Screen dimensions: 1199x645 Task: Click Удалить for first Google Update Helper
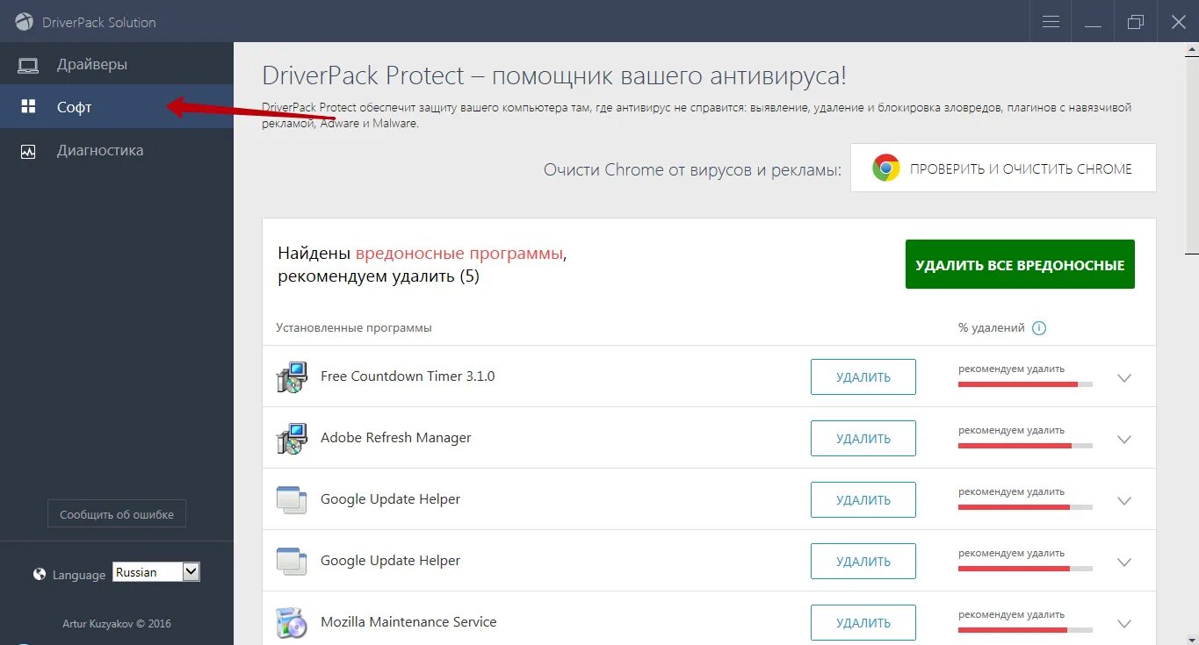point(863,499)
